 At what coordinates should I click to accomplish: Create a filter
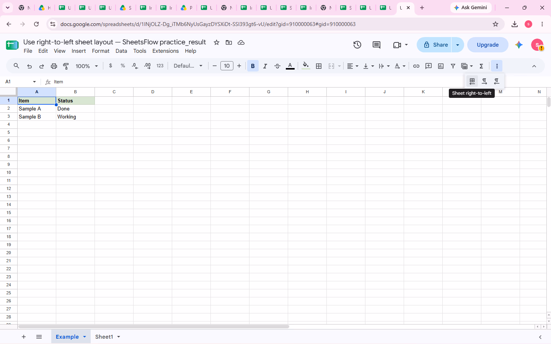pos(453,66)
